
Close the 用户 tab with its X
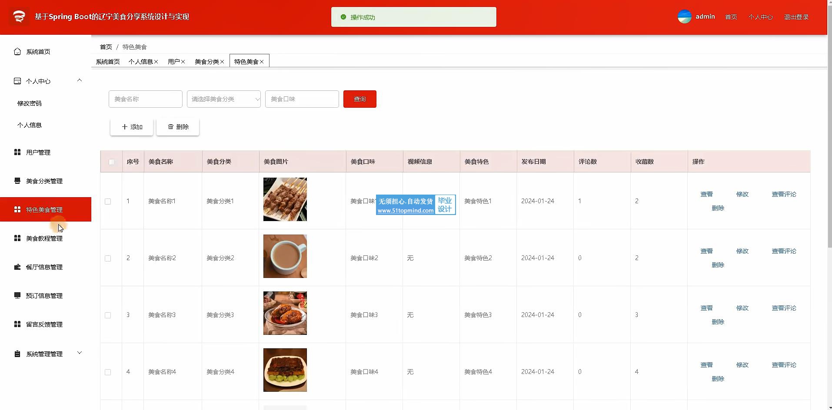(183, 62)
